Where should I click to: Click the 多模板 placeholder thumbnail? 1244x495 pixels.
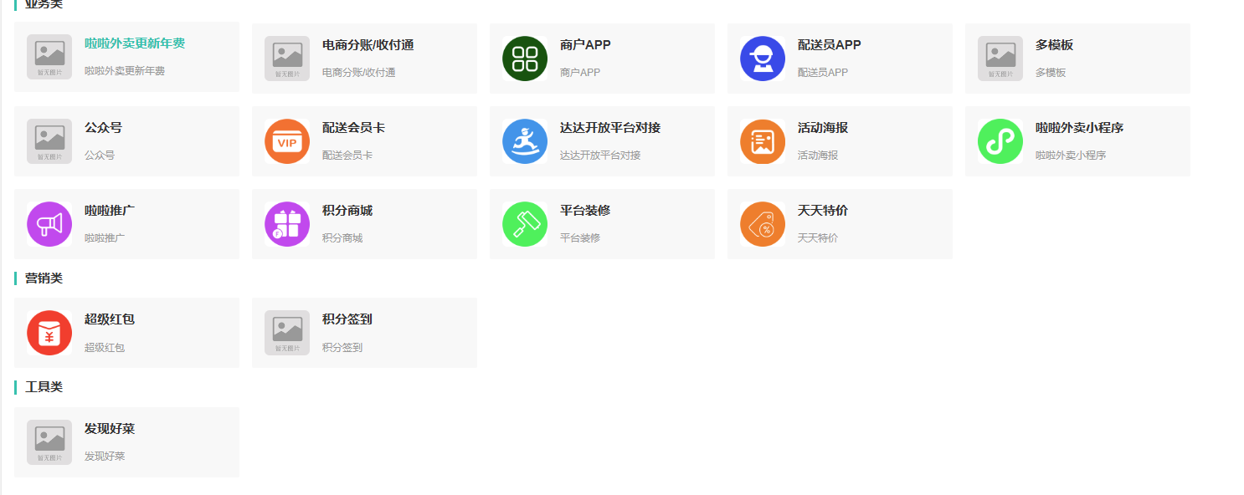tap(1000, 59)
